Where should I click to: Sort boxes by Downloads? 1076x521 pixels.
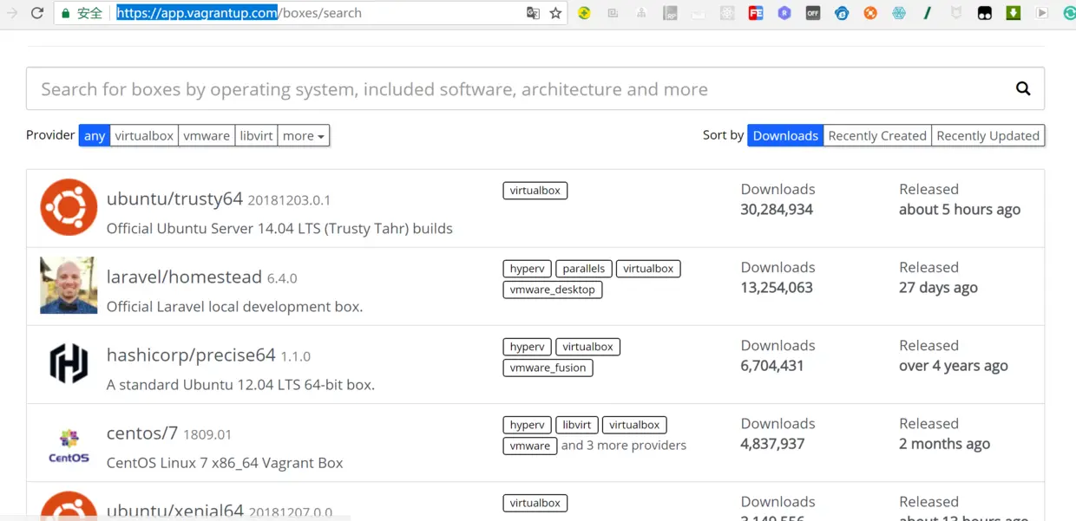click(785, 135)
